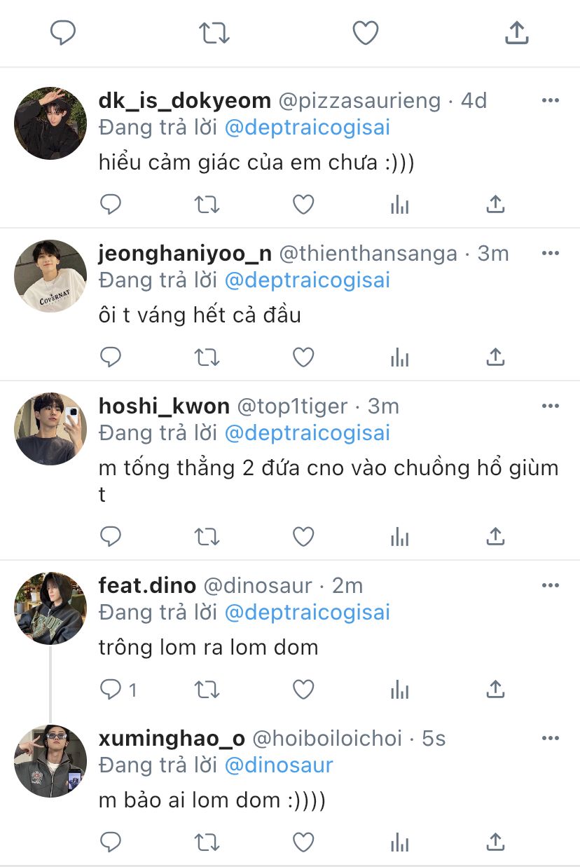
Task: Open @deptraicogisai mention in hoshi_kwon's reply
Action: pos(307,433)
